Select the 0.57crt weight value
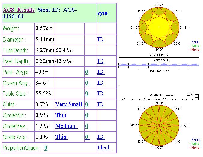203x157 pixels. point(44,28)
